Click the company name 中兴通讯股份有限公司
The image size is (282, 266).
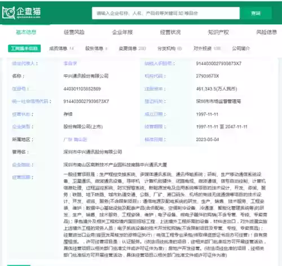[x=86, y=76]
